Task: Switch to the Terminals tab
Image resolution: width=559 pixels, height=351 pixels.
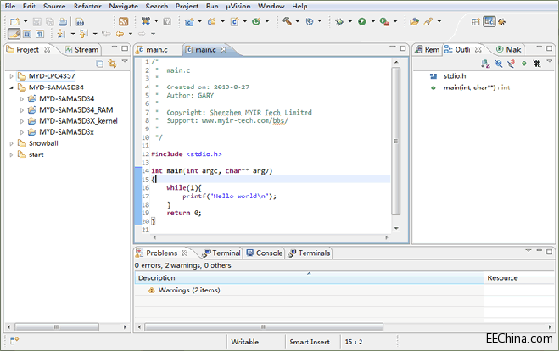Action: [309, 253]
